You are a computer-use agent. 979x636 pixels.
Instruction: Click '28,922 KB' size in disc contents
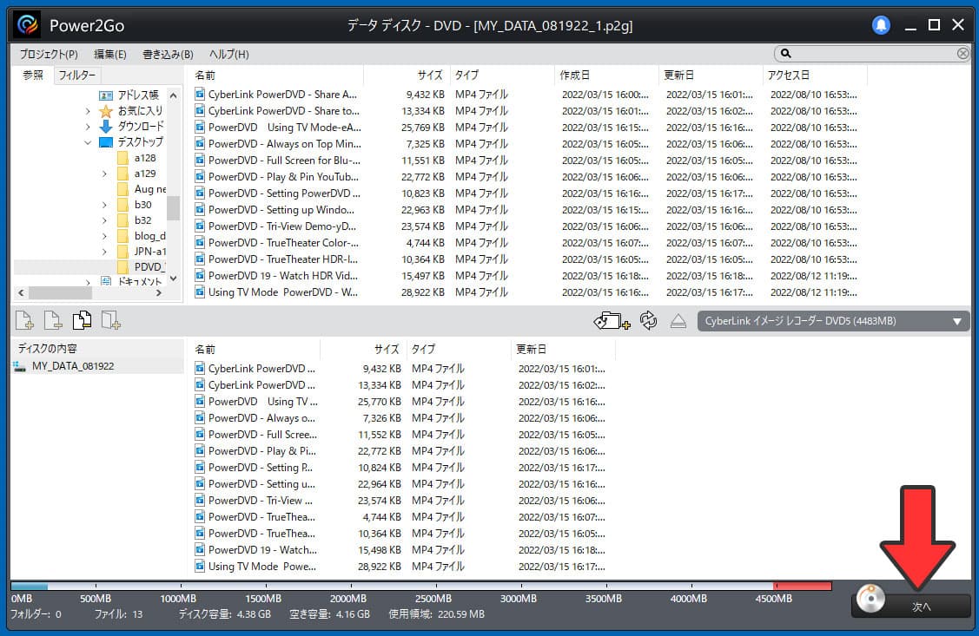(380, 567)
